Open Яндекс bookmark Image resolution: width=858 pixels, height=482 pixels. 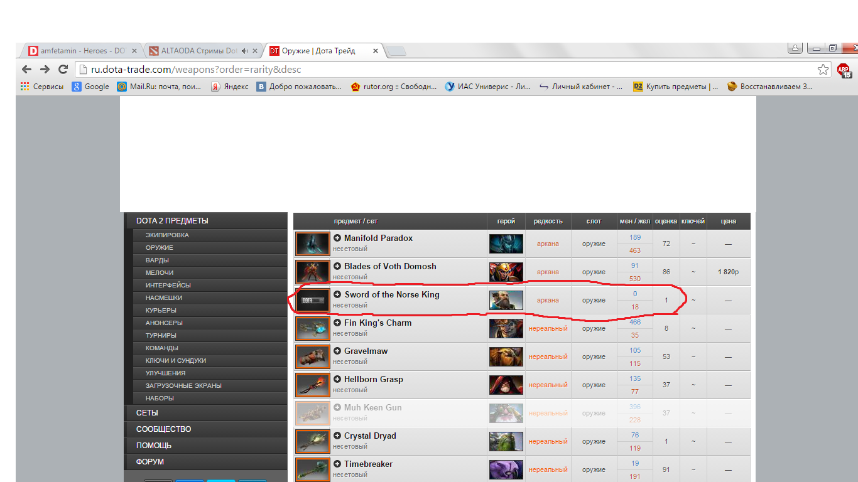tap(230, 87)
